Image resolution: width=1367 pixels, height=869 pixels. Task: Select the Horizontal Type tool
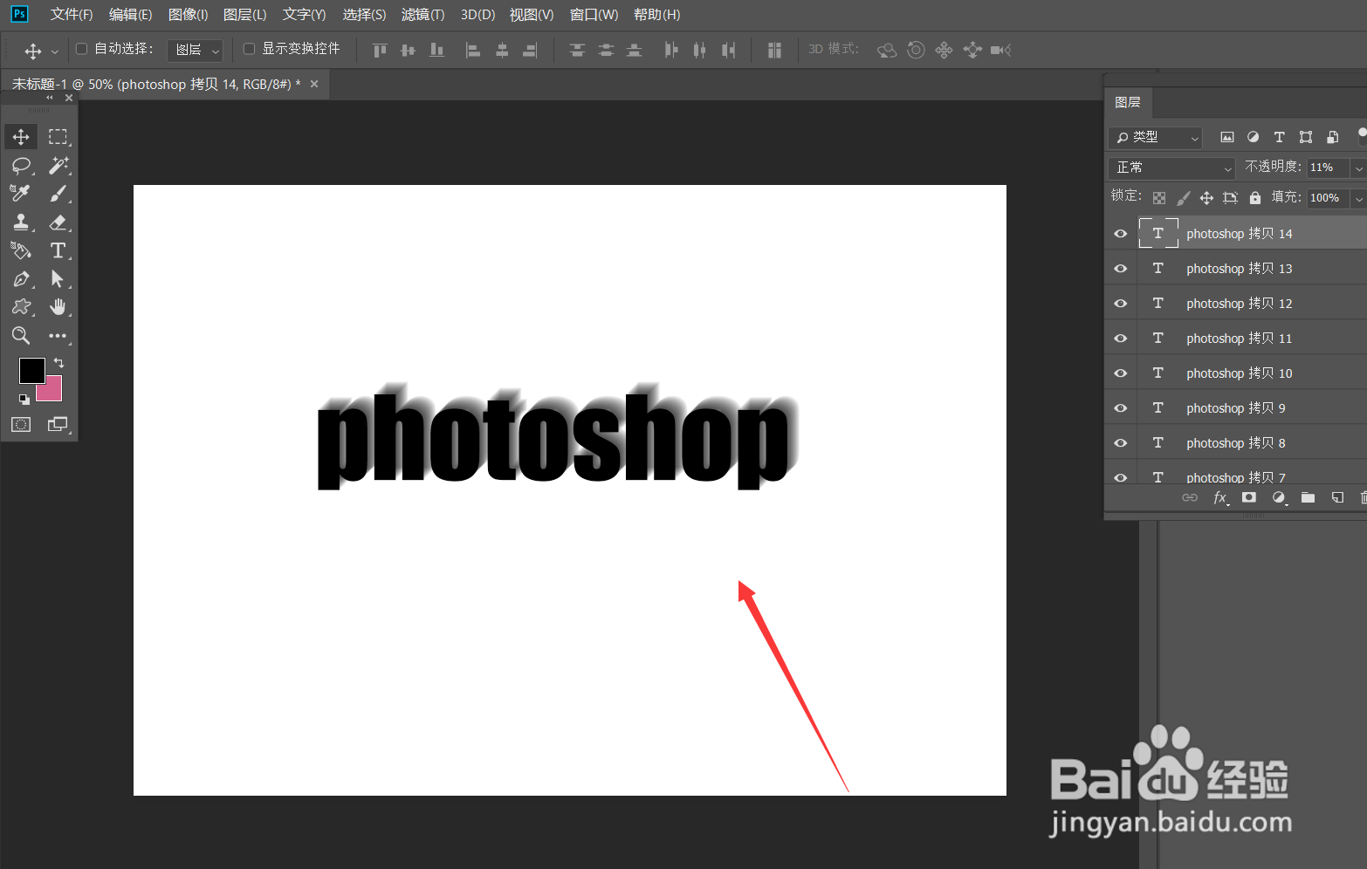pyautogui.click(x=58, y=250)
